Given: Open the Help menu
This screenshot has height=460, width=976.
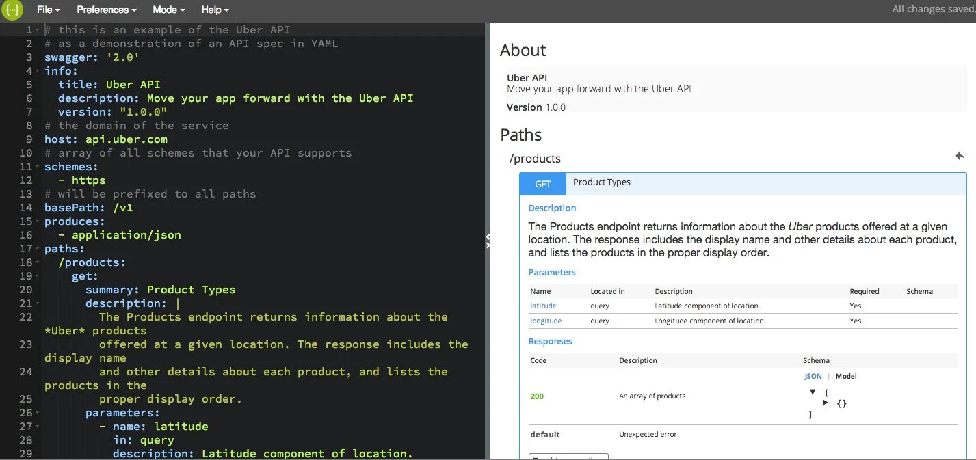Looking at the screenshot, I should coord(215,10).
